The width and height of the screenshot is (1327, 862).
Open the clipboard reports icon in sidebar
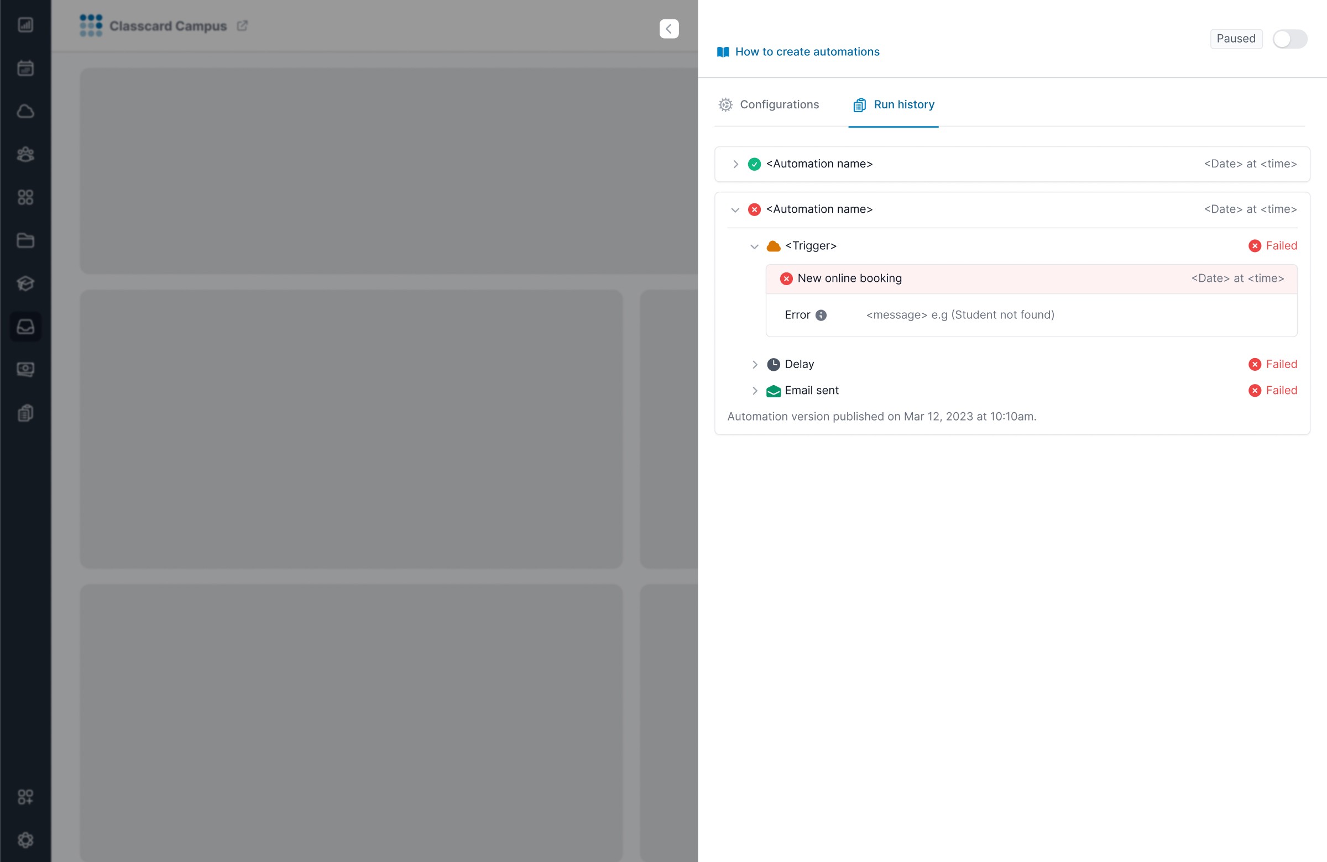point(25,413)
